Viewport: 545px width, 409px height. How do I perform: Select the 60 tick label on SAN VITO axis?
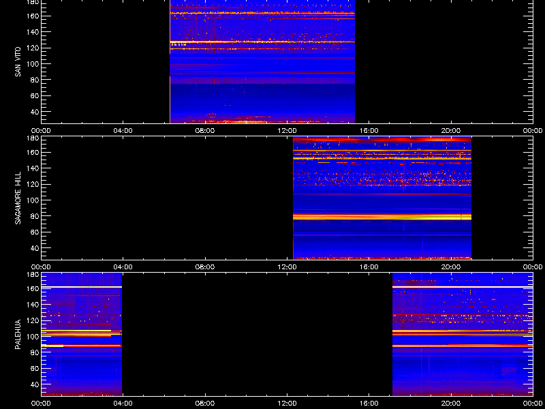pos(35,95)
